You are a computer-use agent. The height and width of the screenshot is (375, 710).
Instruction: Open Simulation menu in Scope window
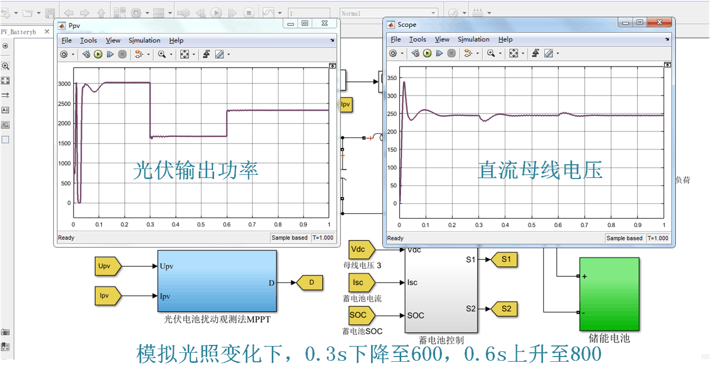473,39
